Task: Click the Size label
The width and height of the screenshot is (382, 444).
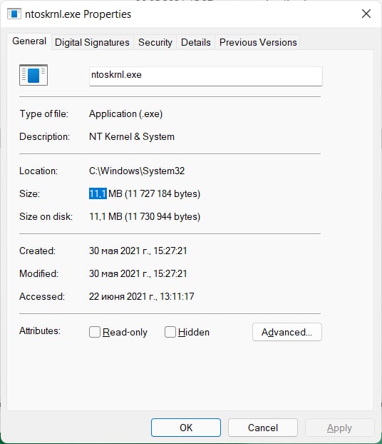Action: 29,193
